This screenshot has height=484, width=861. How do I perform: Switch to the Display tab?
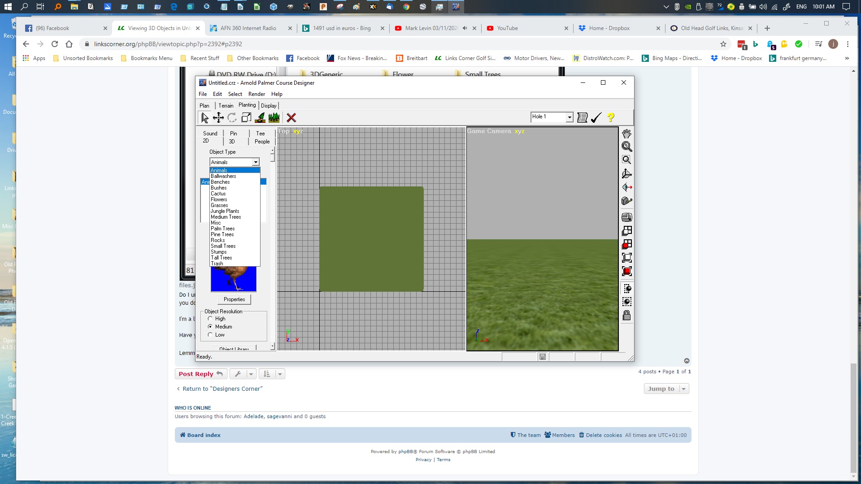269,106
